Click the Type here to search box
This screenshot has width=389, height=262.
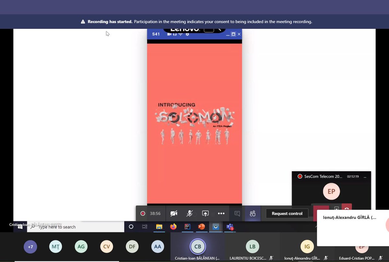(x=76, y=227)
